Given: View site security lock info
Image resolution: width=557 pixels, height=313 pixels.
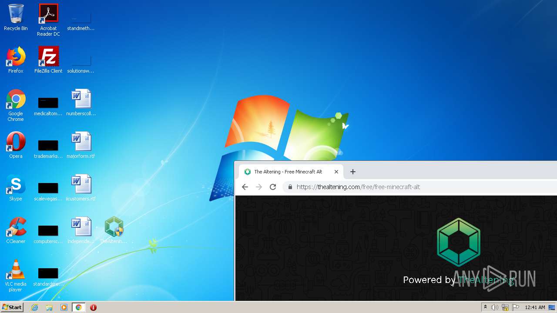Looking at the screenshot, I should [x=290, y=187].
